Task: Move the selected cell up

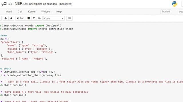Action: tap(6, 18)
